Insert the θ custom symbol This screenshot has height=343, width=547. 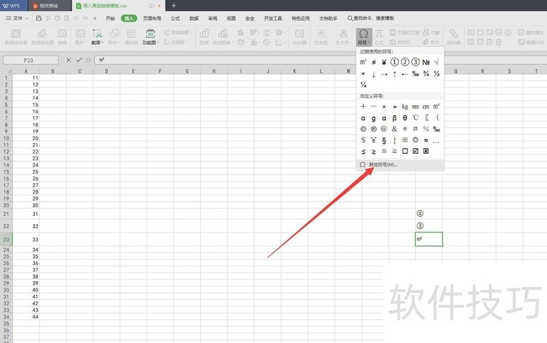click(x=405, y=118)
